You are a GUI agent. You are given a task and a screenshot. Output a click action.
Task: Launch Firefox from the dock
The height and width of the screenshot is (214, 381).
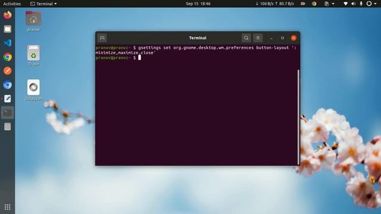point(8,15)
